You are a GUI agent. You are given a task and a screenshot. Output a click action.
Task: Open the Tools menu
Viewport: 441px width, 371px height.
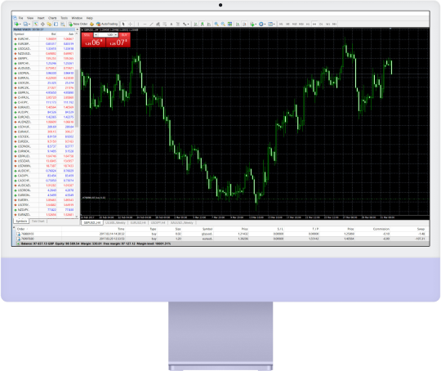pyautogui.click(x=65, y=18)
